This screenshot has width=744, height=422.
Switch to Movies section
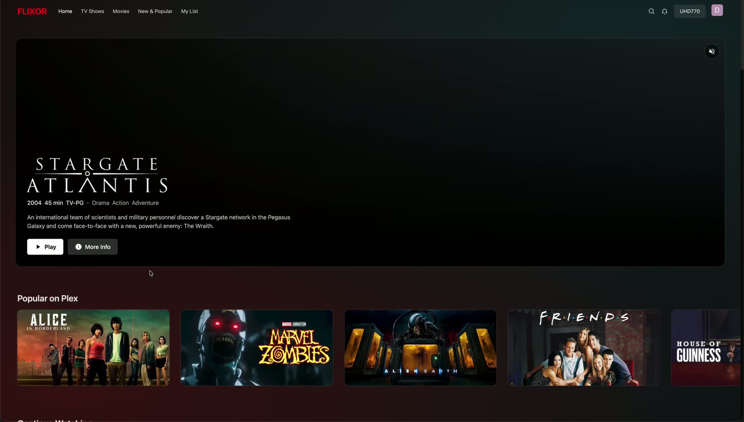pyautogui.click(x=121, y=11)
